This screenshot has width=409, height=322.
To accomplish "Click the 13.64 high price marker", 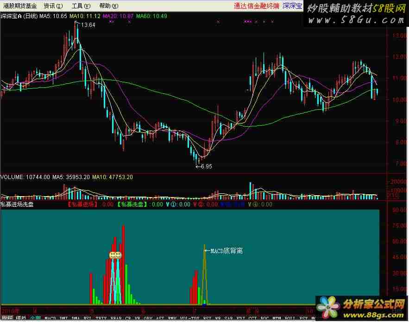I will (x=88, y=25).
